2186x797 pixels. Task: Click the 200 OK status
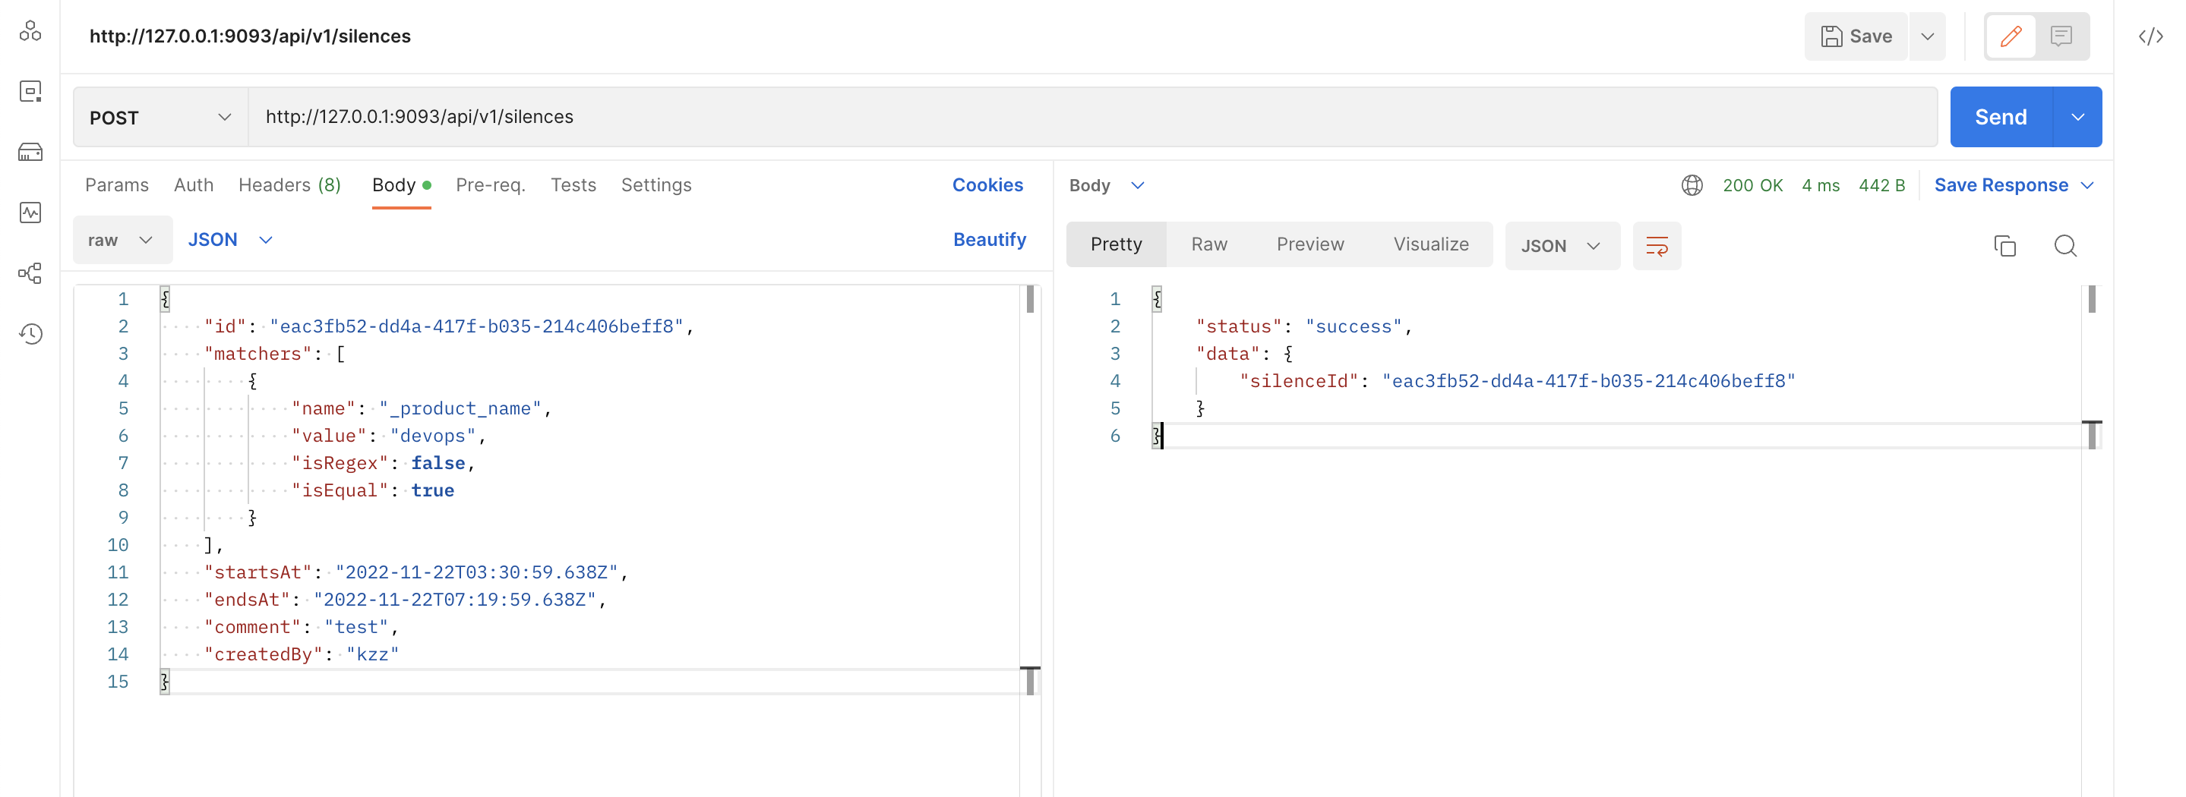(x=1752, y=186)
